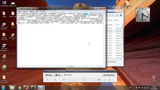This screenshot has width=160, height=90.
Task: Open the Bilet_avtob file on the desktop
Action: [13, 4]
